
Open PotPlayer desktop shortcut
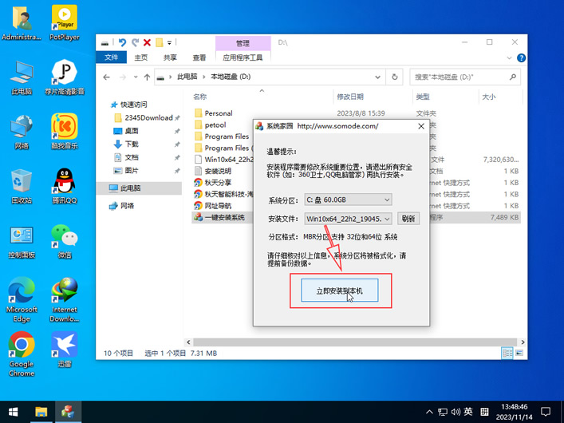coord(65,22)
